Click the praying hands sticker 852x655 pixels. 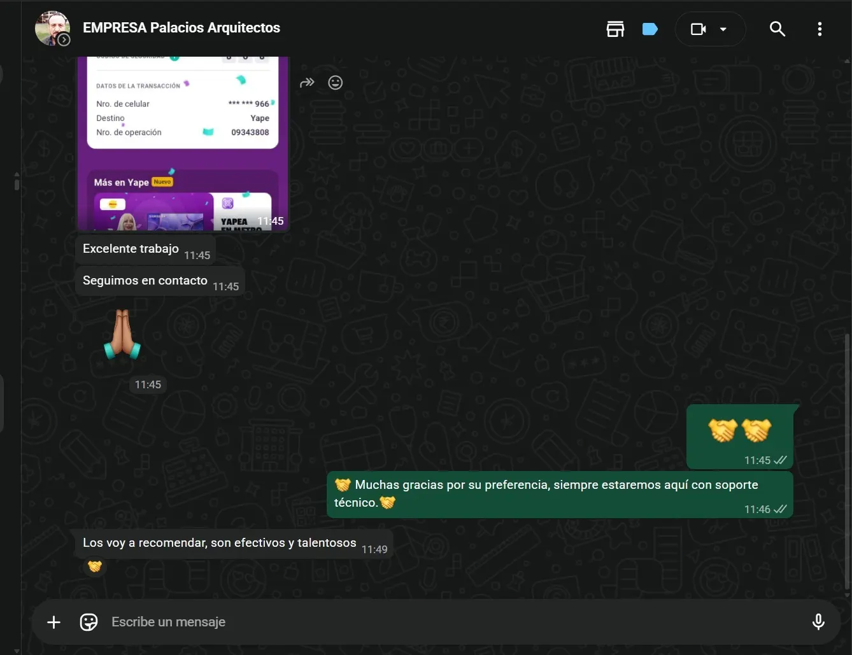pyautogui.click(x=122, y=335)
